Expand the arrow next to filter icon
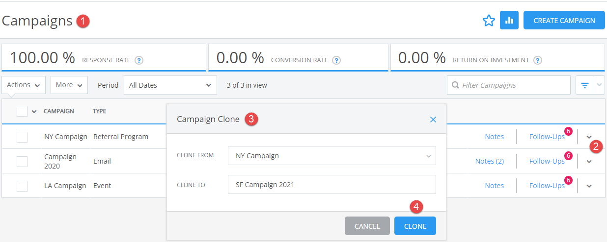Screen dimensions: 607x242 point(600,85)
